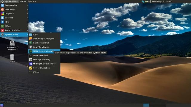Choose the Power Statistics label
Image resolution: width=191 pixels, height=107 pixels.
[x=41, y=68]
